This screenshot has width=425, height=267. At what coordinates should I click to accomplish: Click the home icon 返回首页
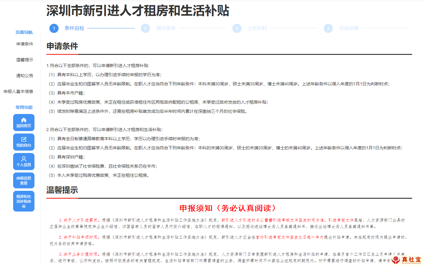pos(24,123)
